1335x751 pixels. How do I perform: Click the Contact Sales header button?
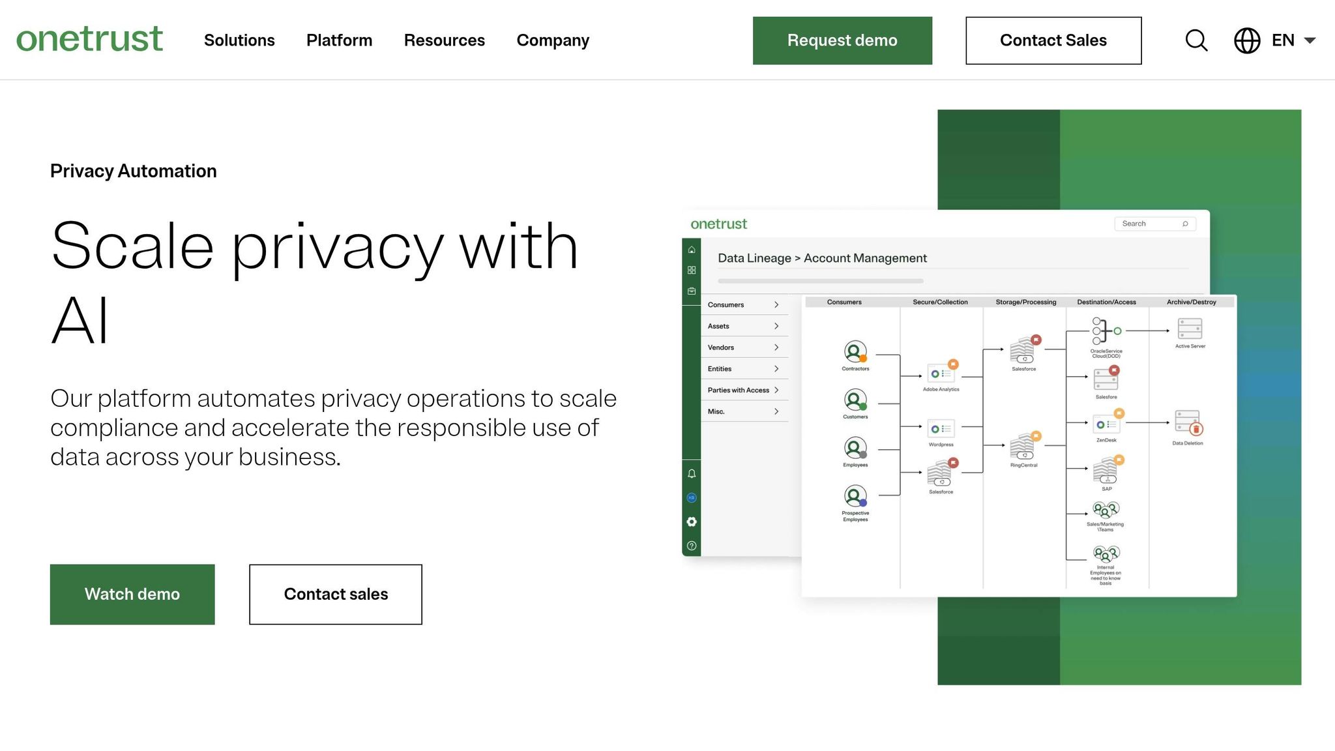pos(1053,40)
